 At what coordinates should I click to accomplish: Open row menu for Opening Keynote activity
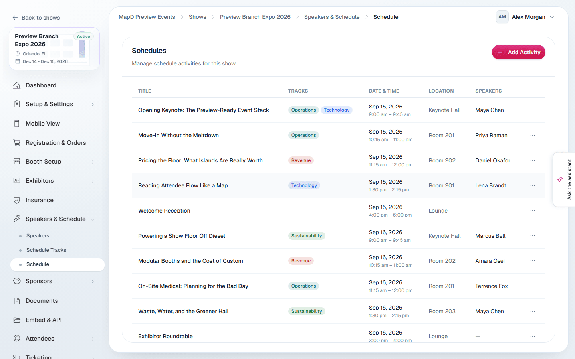point(533,110)
